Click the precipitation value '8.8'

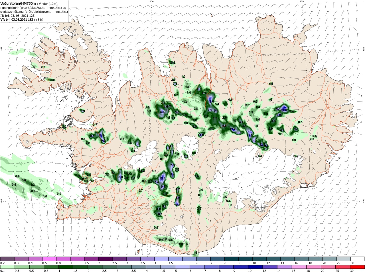point(120,177)
